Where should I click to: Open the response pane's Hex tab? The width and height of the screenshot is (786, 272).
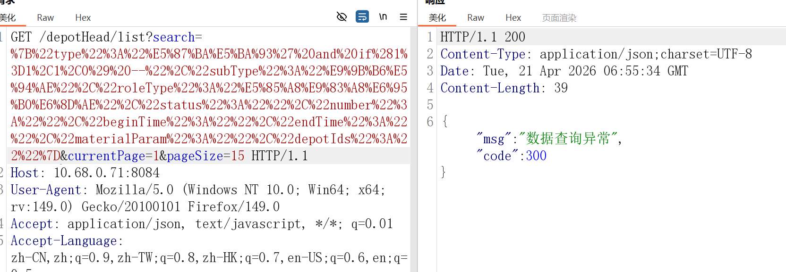click(x=513, y=17)
